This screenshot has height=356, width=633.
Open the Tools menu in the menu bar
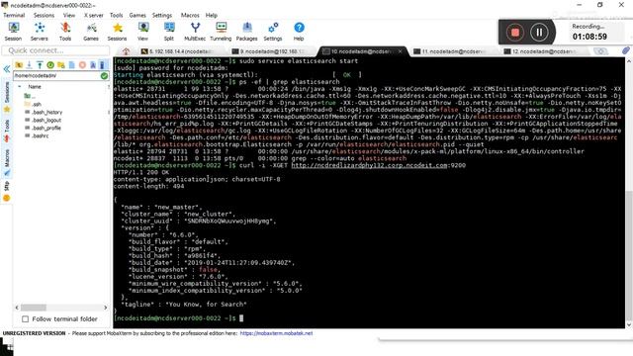tap(117, 16)
